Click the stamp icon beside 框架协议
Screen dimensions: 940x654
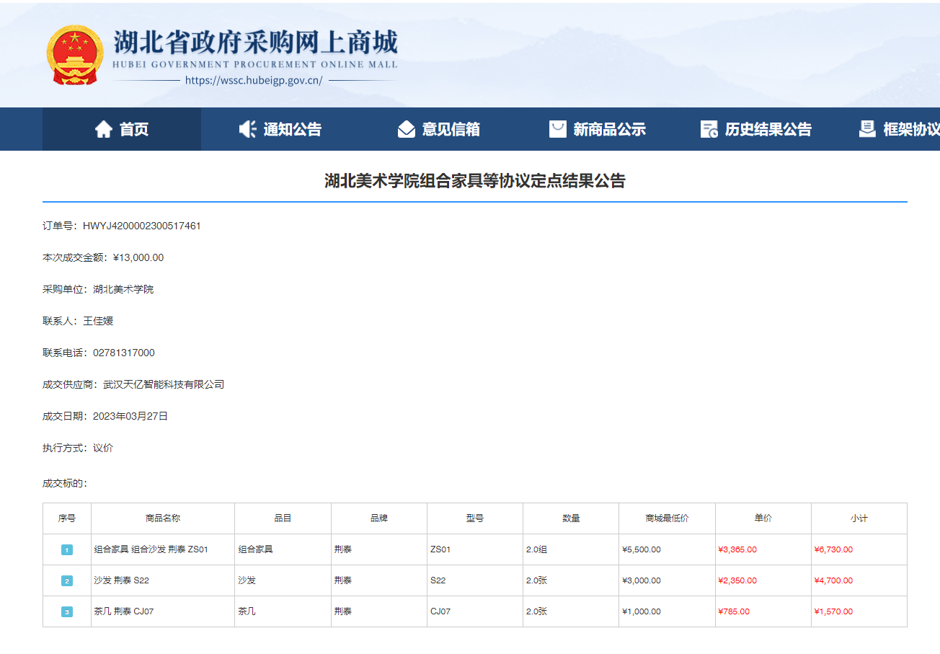(x=867, y=129)
